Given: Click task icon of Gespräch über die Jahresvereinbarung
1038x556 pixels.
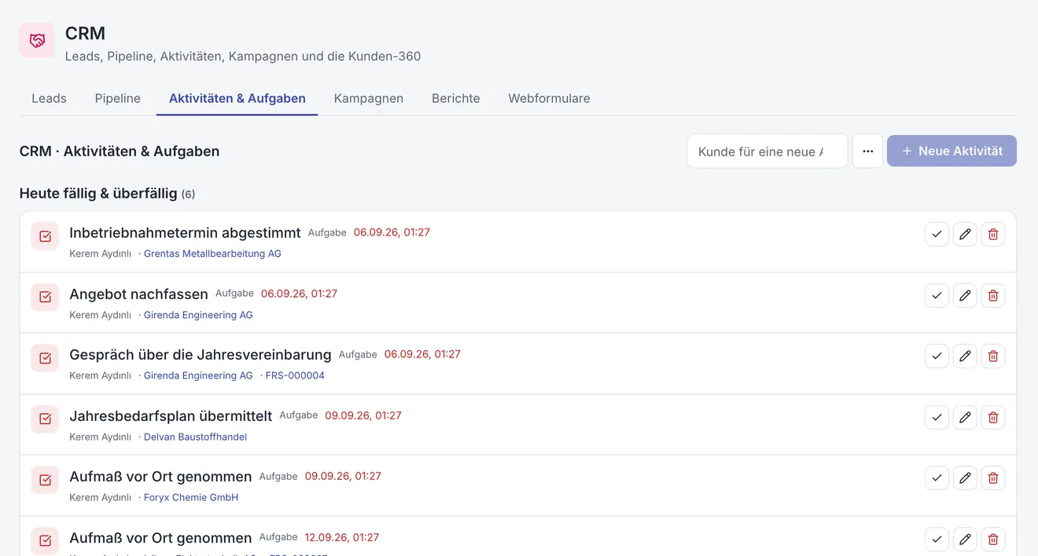Looking at the screenshot, I should coord(45,358).
